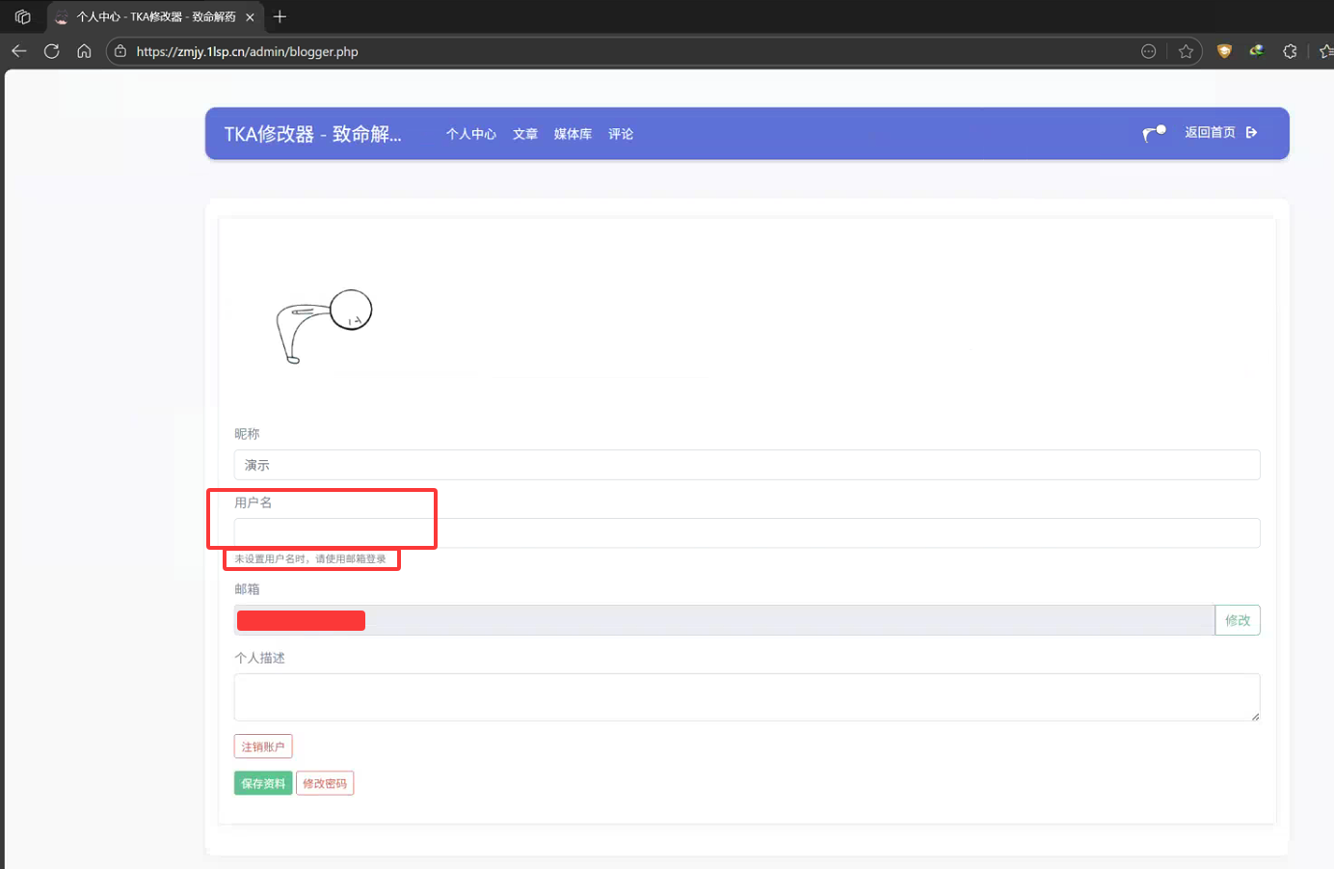
Task: Select 个人中心 in the navigation bar
Action: click(470, 134)
